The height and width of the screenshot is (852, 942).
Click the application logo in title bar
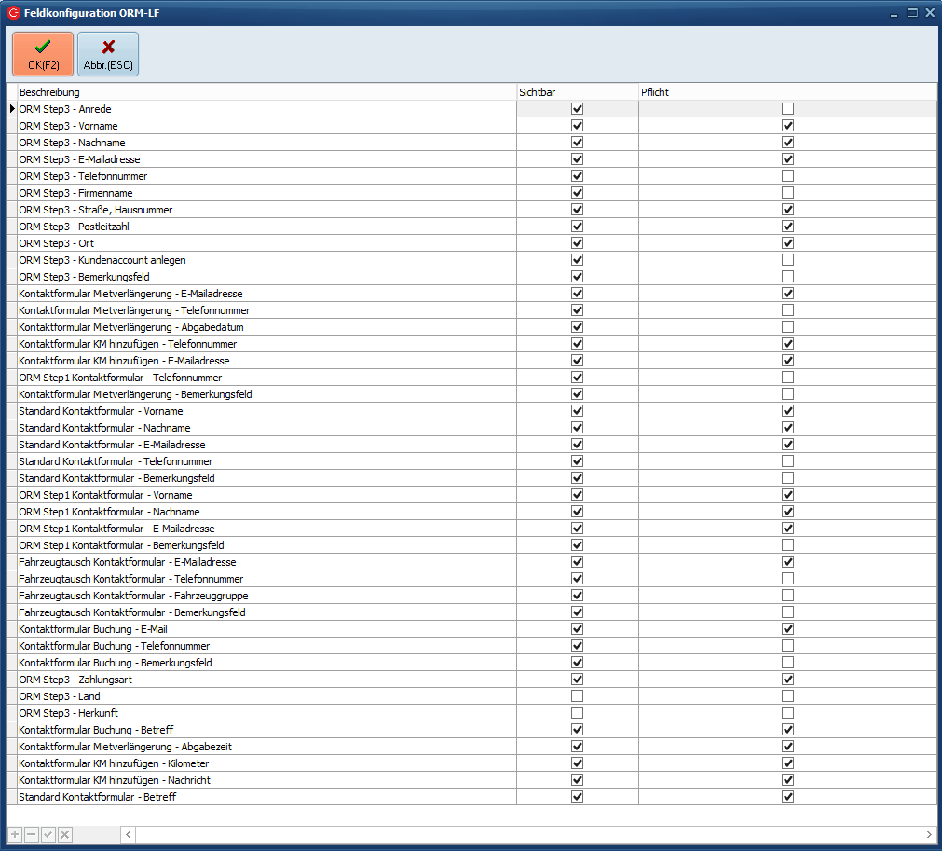click(x=13, y=13)
